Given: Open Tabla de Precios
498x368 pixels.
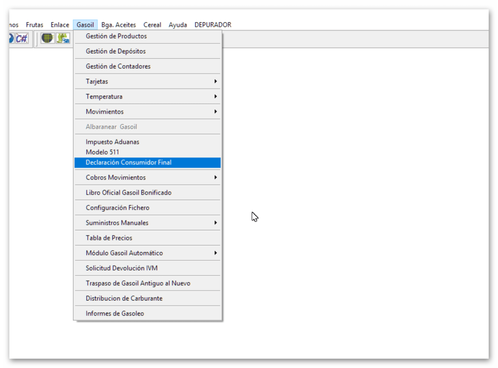Looking at the screenshot, I should (x=109, y=238).
